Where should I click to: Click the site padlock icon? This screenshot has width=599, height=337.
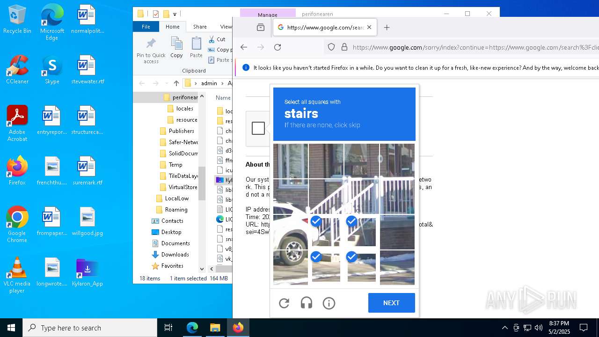click(x=344, y=47)
